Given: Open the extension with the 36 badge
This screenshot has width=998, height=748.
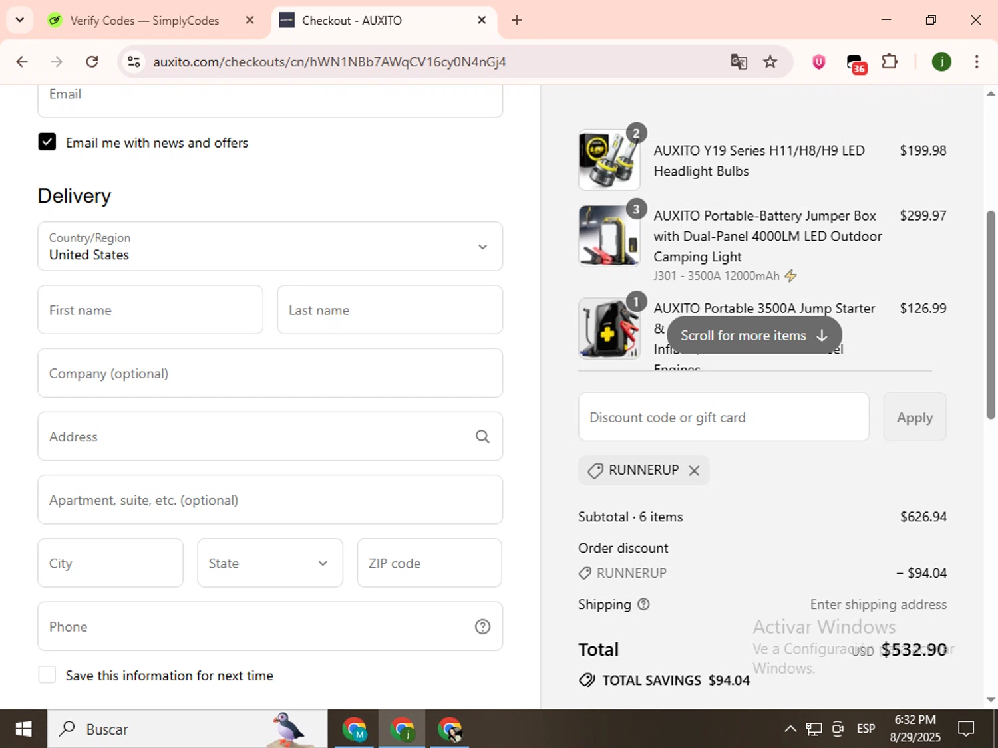Looking at the screenshot, I should click(x=856, y=63).
